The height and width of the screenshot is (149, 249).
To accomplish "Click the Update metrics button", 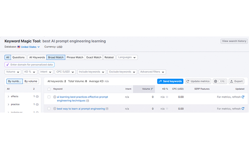I will point(198,81).
